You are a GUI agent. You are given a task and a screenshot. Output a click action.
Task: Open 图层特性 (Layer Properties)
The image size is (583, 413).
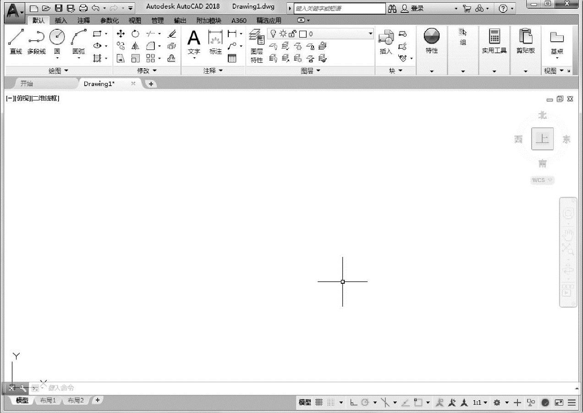[257, 46]
